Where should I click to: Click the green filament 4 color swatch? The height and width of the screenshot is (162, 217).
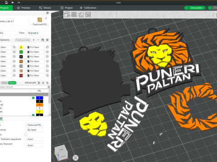click(21, 52)
